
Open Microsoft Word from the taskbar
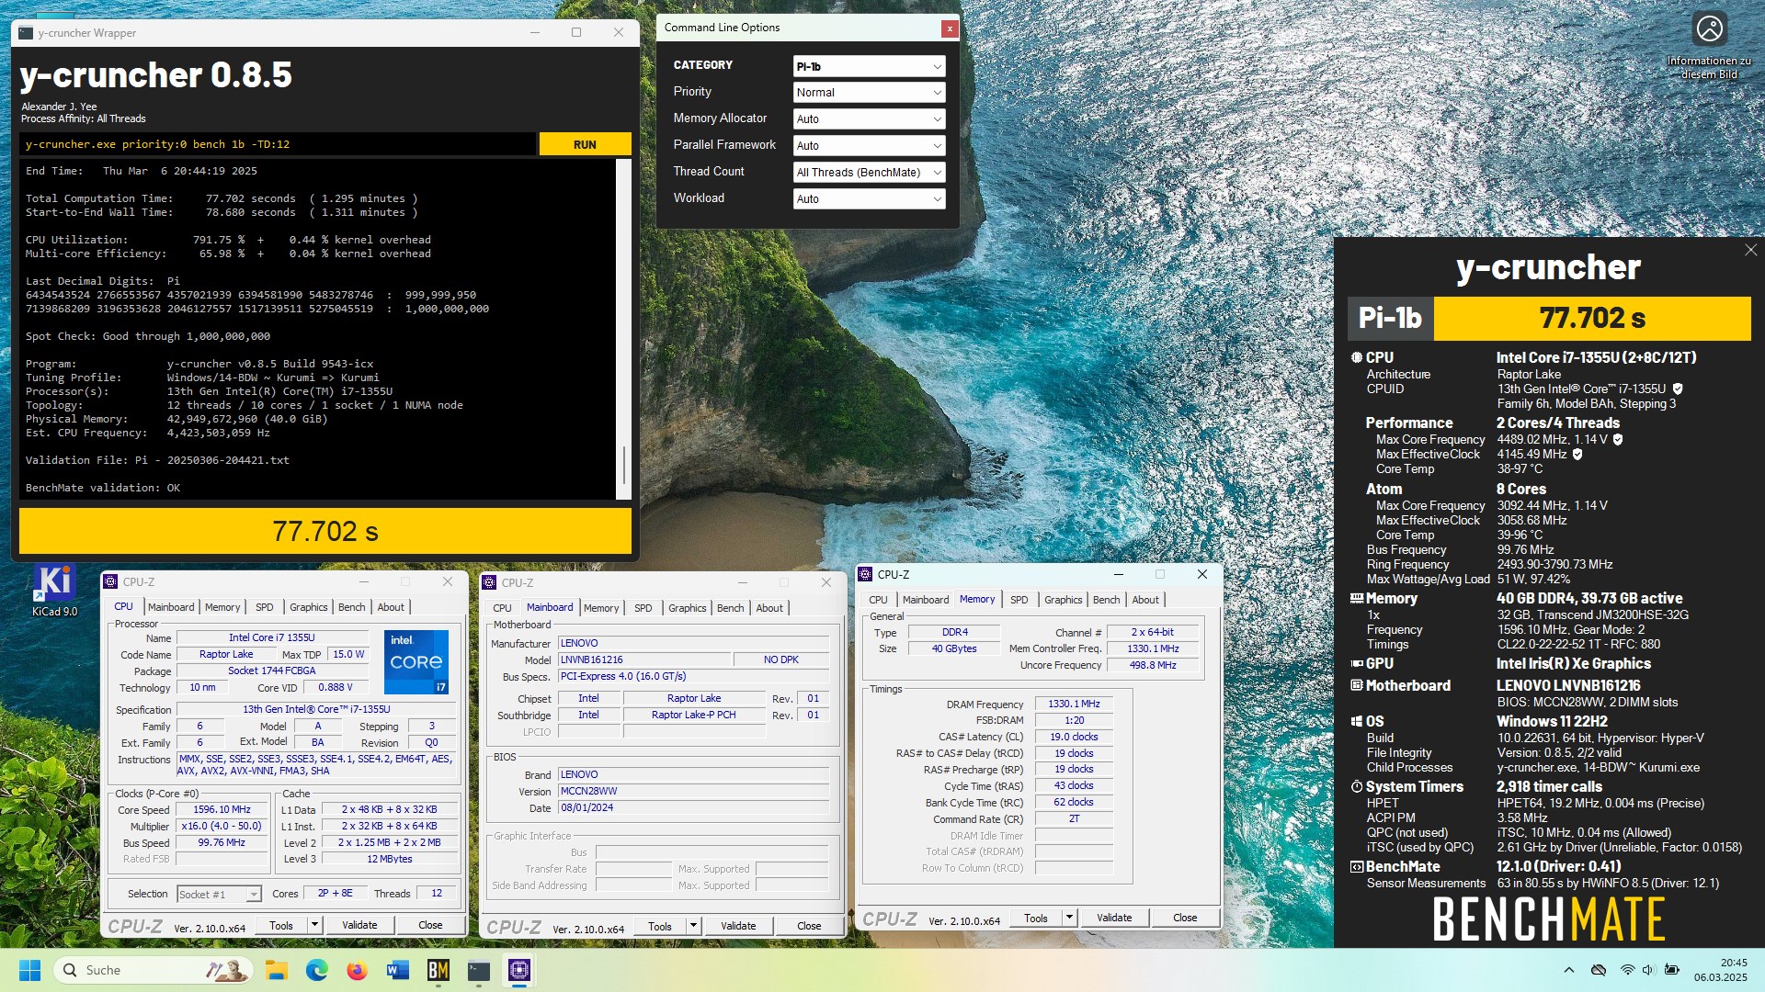[398, 970]
